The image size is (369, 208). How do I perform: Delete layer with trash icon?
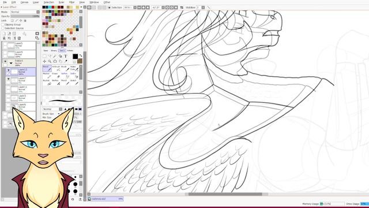(19, 38)
